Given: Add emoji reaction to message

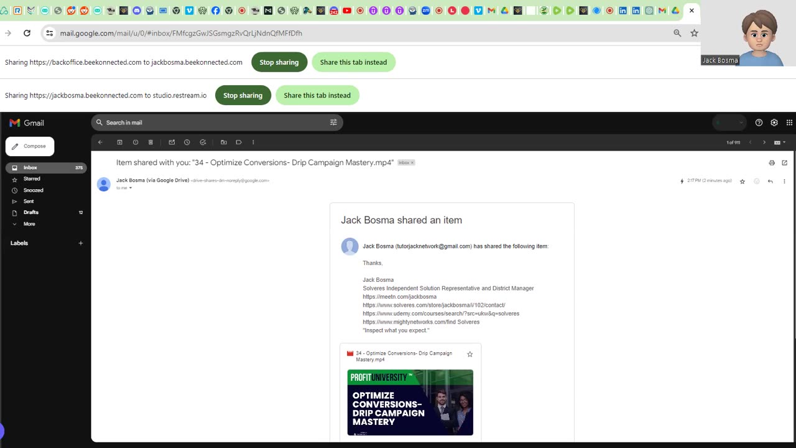Looking at the screenshot, I should (757, 181).
